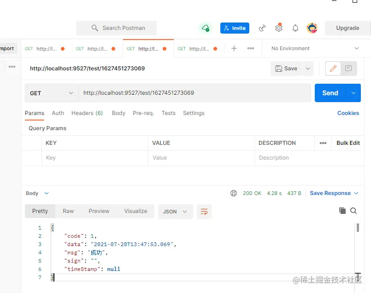This screenshot has height=293, width=371.
Task: Select the Params tab
Action: (x=35, y=113)
